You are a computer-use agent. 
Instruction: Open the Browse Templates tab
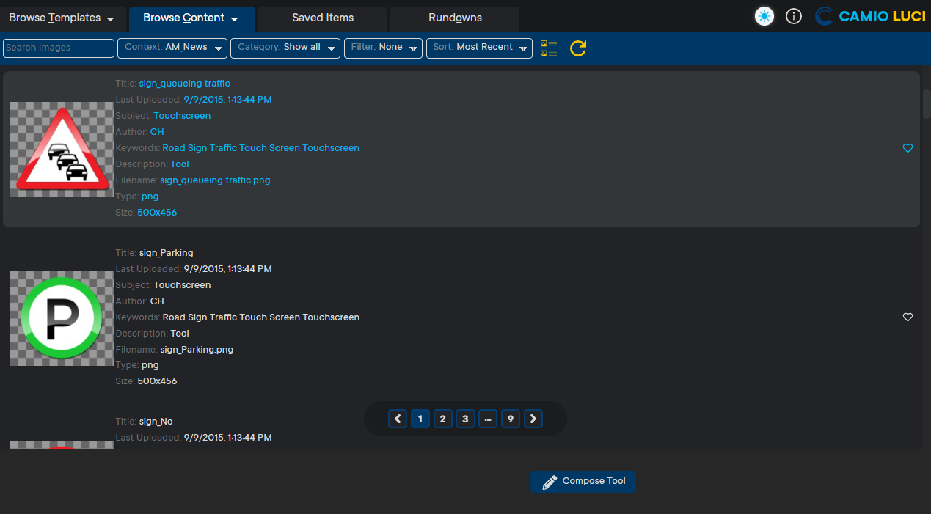coord(63,18)
